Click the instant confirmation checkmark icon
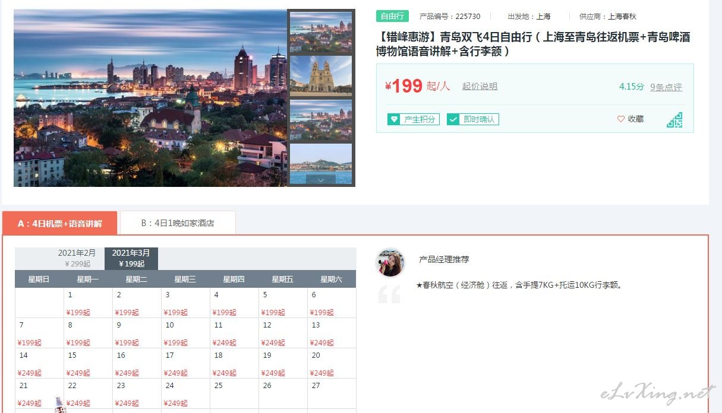Image resolution: width=722 pixels, height=413 pixels. pyautogui.click(x=453, y=119)
